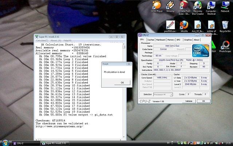Click the Code Name Conroe field
The height and width of the screenshot is (146, 233).
pos(163,49)
